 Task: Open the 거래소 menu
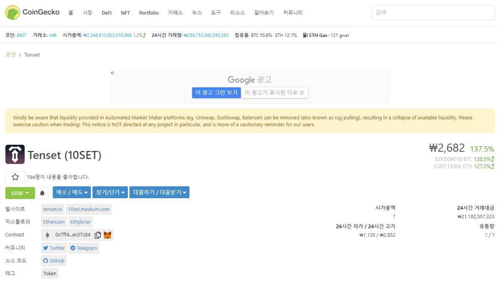click(x=175, y=13)
